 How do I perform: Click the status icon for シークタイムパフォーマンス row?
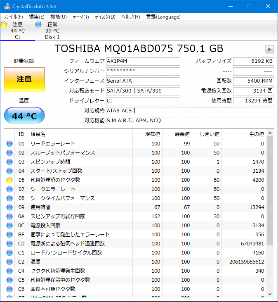[9, 198]
